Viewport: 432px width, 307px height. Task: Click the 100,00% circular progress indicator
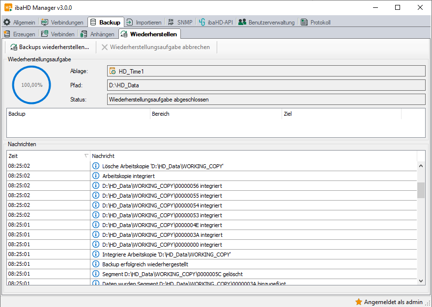coord(32,85)
